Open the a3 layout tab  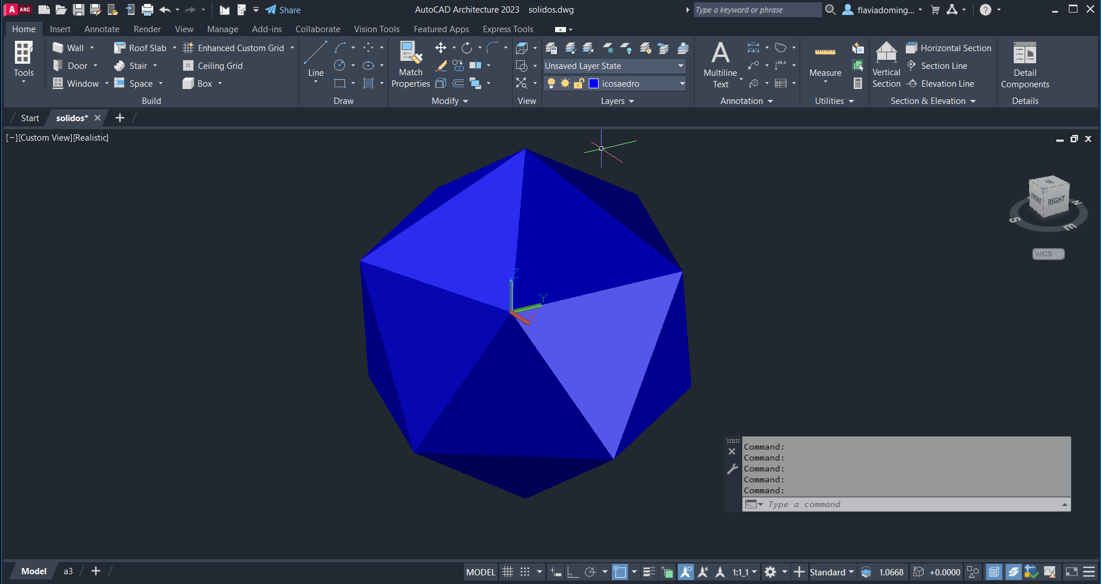(68, 571)
